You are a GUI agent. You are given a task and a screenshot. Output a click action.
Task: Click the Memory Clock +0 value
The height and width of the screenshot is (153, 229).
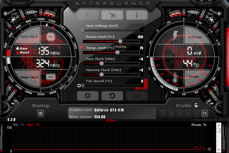coord(141,70)
